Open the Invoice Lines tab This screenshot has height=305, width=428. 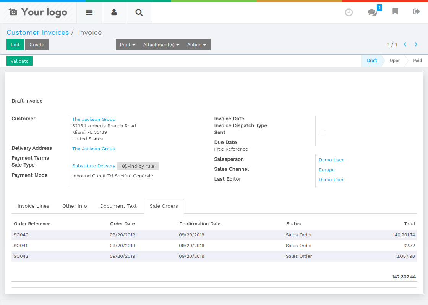coord(33,206)
